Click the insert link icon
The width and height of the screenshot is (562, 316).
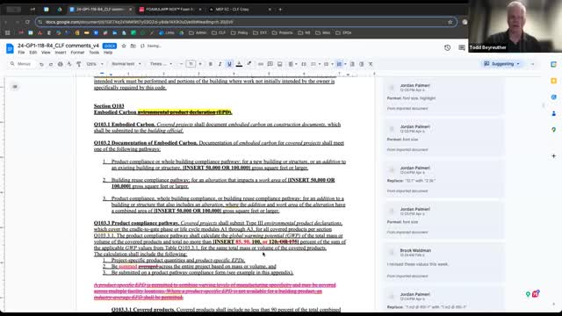261,64
